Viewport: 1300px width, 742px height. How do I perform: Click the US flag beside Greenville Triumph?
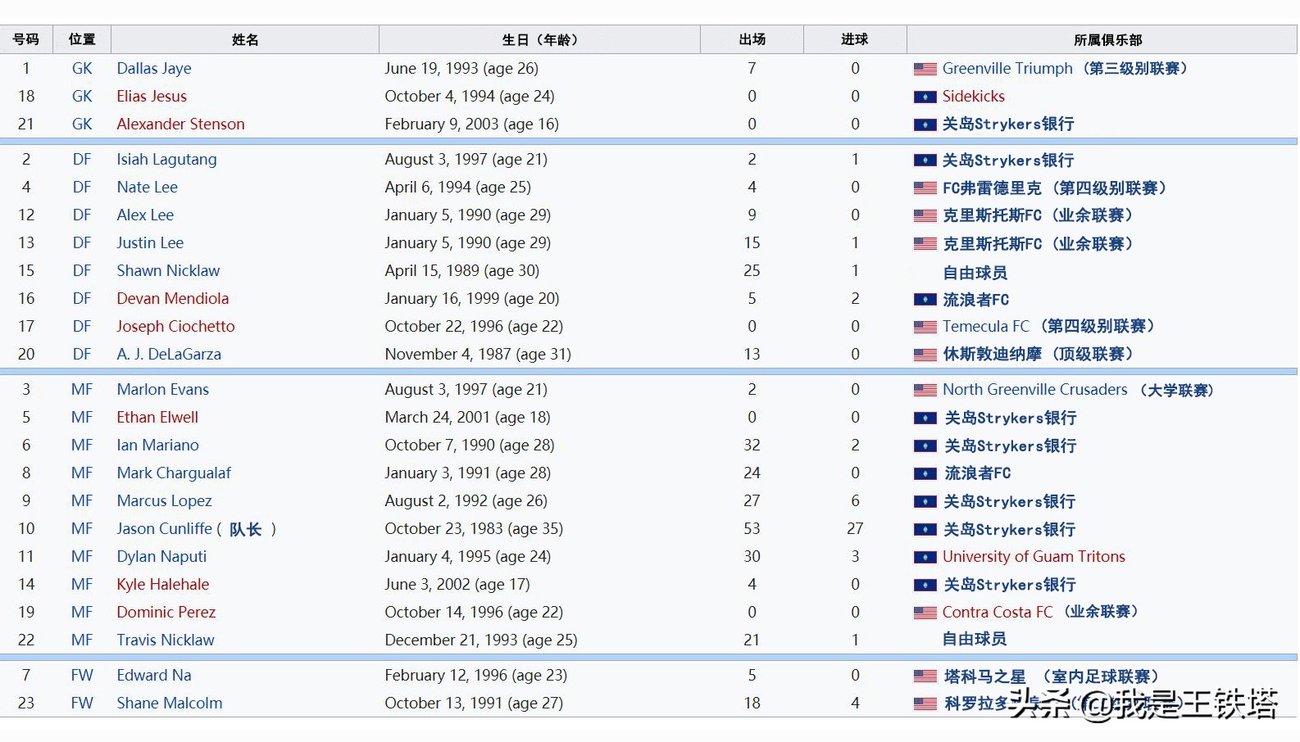925,70
